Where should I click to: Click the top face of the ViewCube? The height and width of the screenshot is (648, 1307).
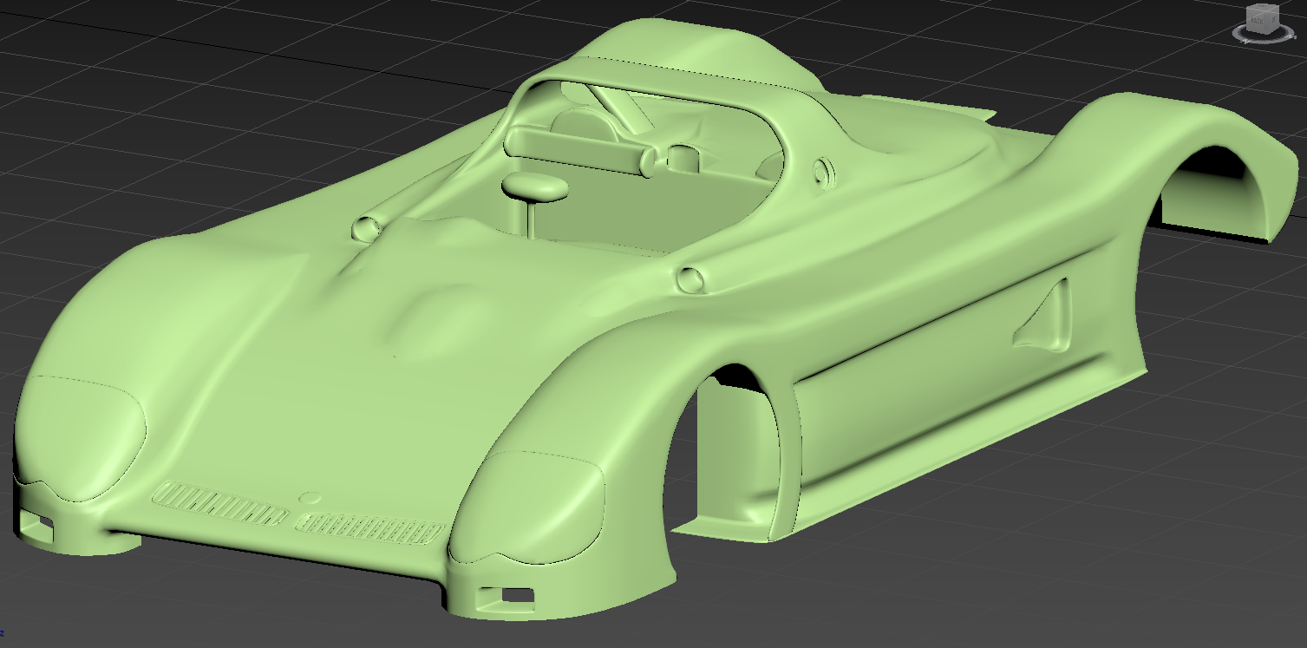pyautogui.click(x=1263, y=7)
